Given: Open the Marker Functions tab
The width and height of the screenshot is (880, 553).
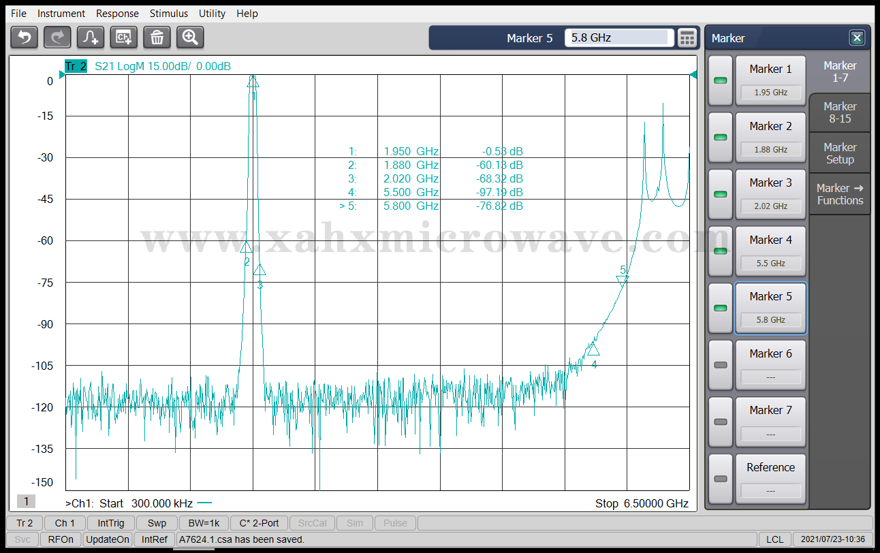Looking at the screenshot, I should (x=840, y=194).
